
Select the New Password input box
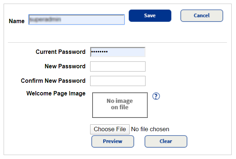118,66
